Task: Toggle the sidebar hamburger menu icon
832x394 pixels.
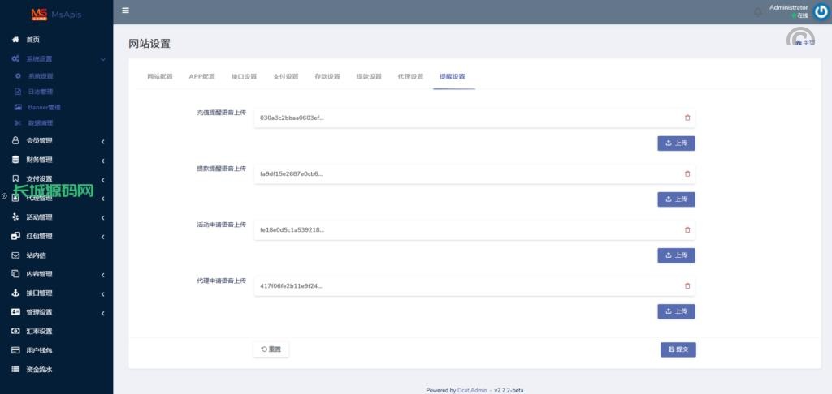Action: tap(125, 11)
